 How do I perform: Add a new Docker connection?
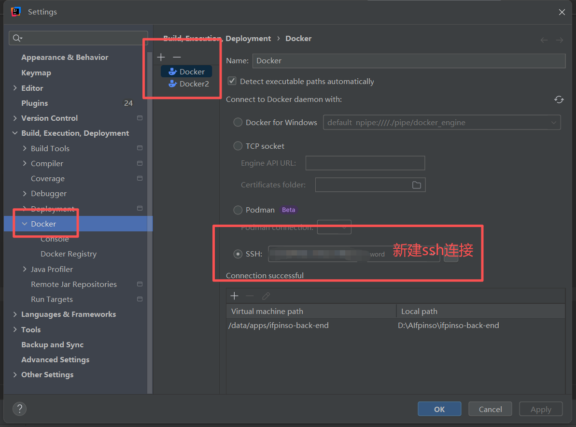161,57
